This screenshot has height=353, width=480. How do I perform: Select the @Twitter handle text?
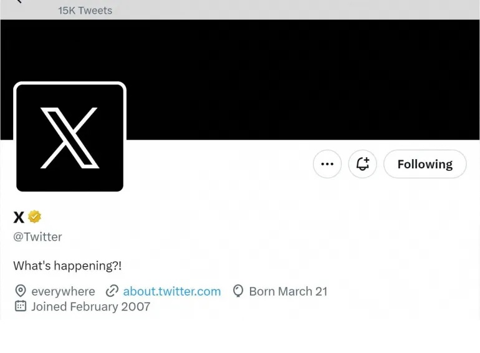(38, 237)
